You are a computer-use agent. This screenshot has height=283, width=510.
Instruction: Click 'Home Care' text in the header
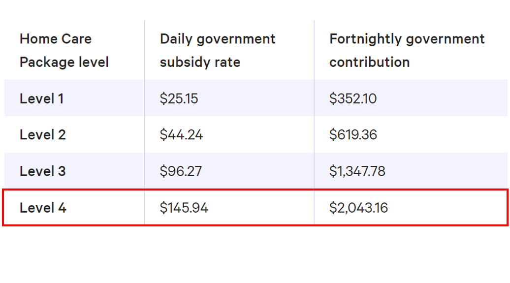click(x=56, y=39)
